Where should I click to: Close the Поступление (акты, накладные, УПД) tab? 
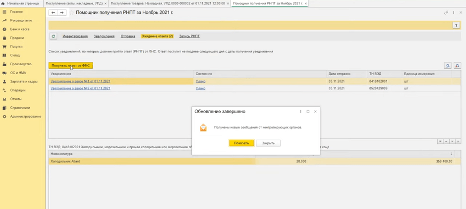pos(106,3)
